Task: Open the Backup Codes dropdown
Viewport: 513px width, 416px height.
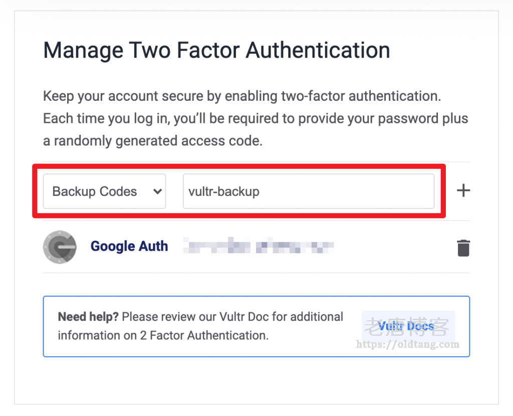Action: tap(104, 191)
